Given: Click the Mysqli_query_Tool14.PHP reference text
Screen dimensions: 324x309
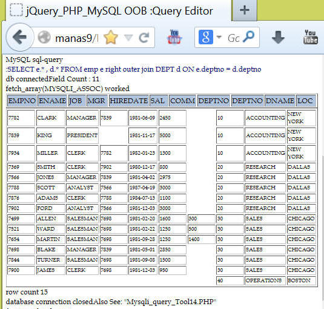Looking at the screenshot, I should 170,302.
